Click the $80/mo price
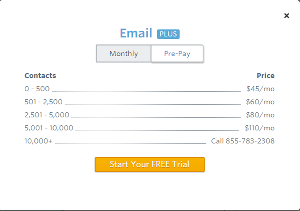This screenshot has width=300, height=211. point(260,115)
